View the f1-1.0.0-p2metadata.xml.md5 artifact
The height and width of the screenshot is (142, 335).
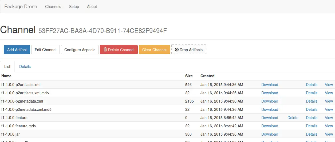[329, 109]
